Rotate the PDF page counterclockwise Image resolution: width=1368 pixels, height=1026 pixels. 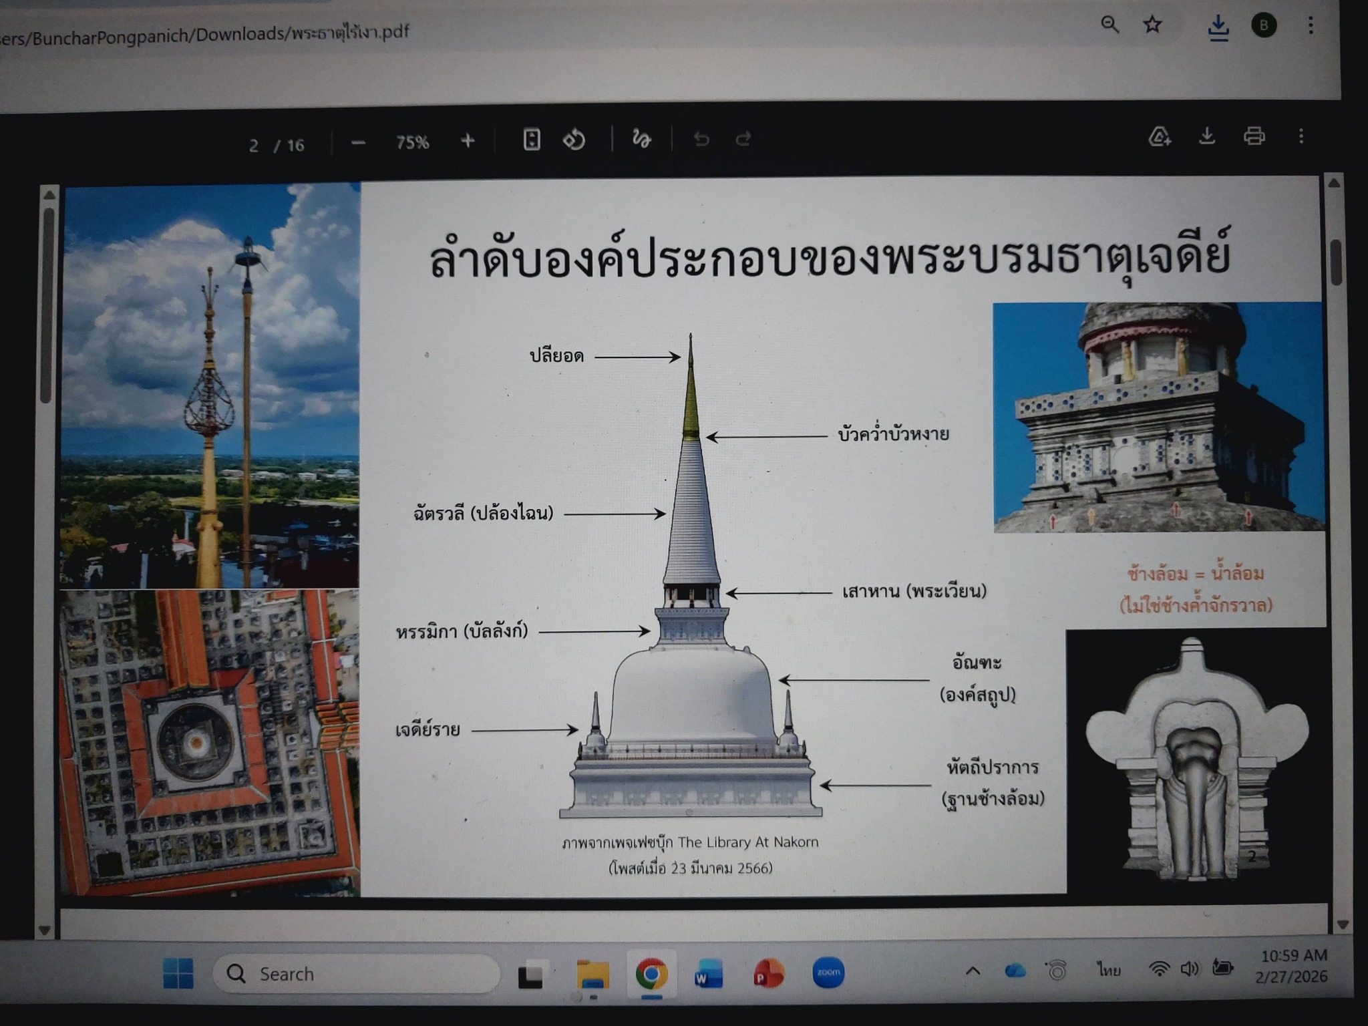[x=574, y=140]
